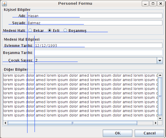Screen dimensions: 166x138
Task: Click the Evlenme Tarihi date field
Action: pos(98,45)
